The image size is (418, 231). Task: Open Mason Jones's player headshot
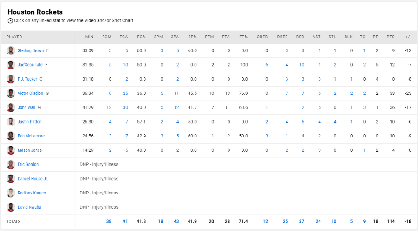click(11, 150)
